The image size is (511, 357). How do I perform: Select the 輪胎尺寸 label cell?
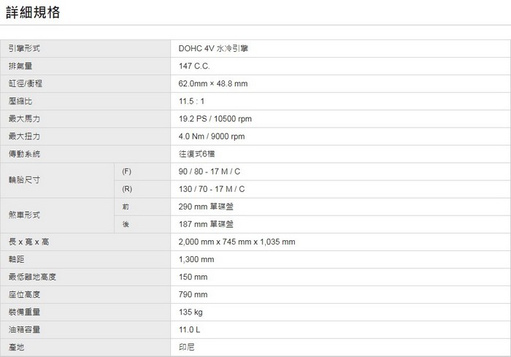23,180
